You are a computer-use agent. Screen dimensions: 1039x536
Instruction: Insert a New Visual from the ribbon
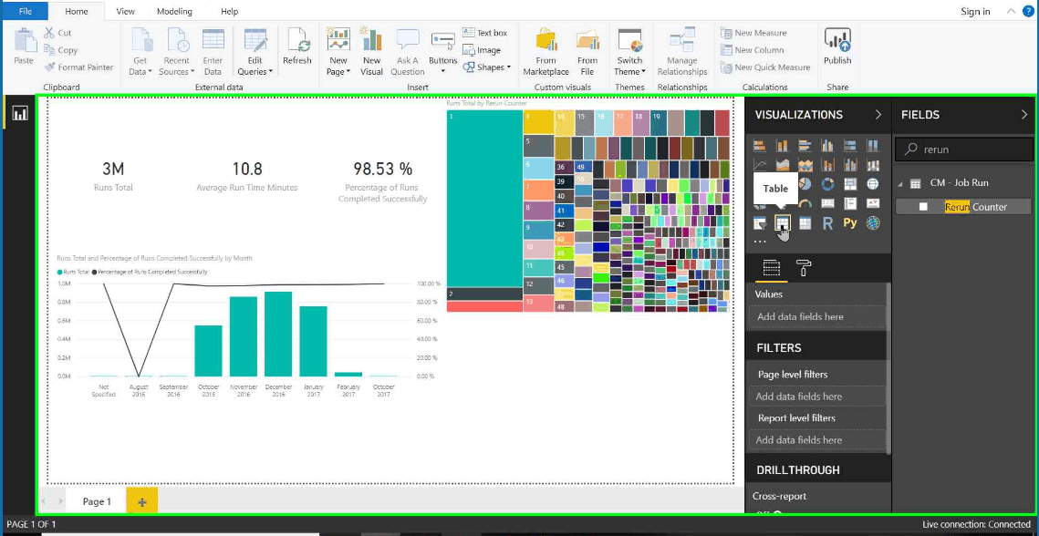click(x=371, y=52)
